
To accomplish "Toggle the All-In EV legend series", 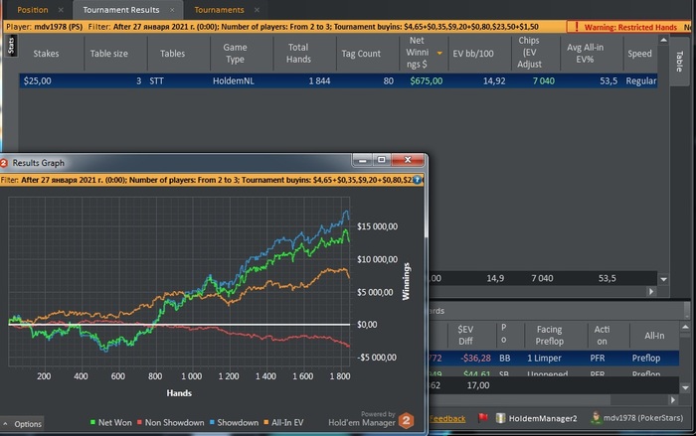I will [283, 423].
